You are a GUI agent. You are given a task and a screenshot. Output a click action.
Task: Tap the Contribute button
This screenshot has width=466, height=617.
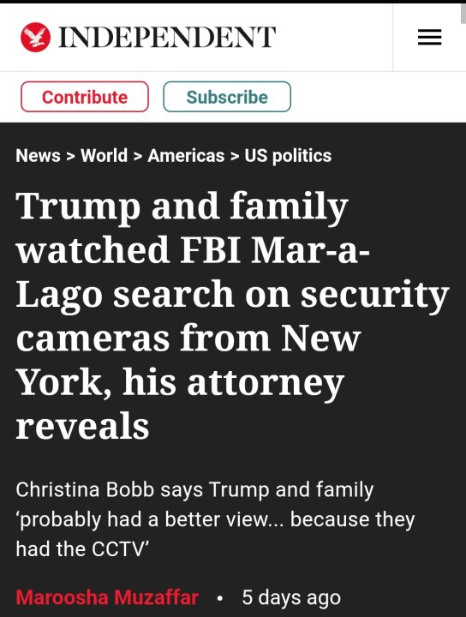click(x=85, y=97)
